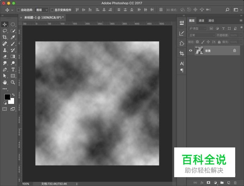The width and height of the screenshot is (244, 186).
Task: Select the Clone Stamp tool
Action: [x=5, y=50]
